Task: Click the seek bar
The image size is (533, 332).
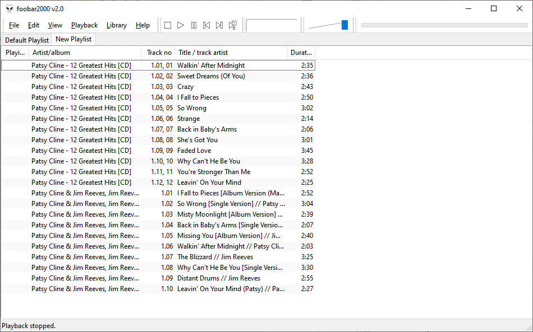Action: coord(444,25)
